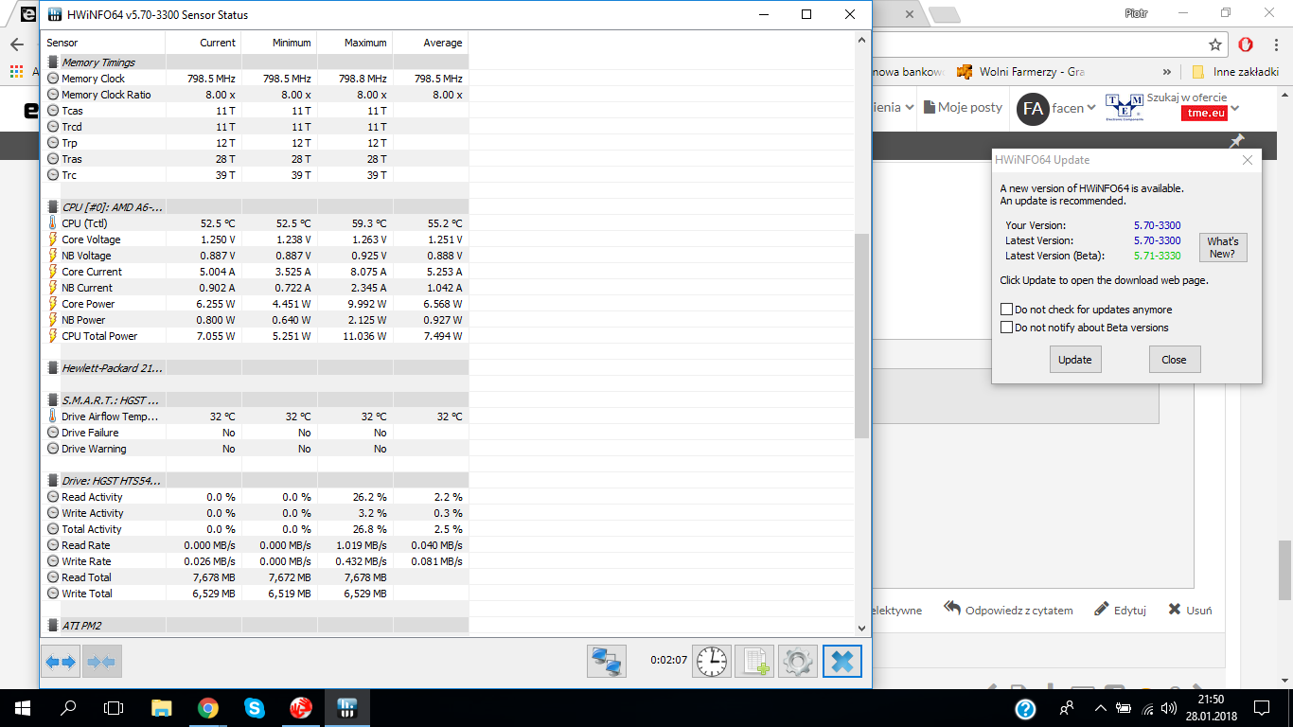Enable 'Do not check for updates anymore'
This screenshot has height=727, width=1293.
click(x=1007, y=310)
